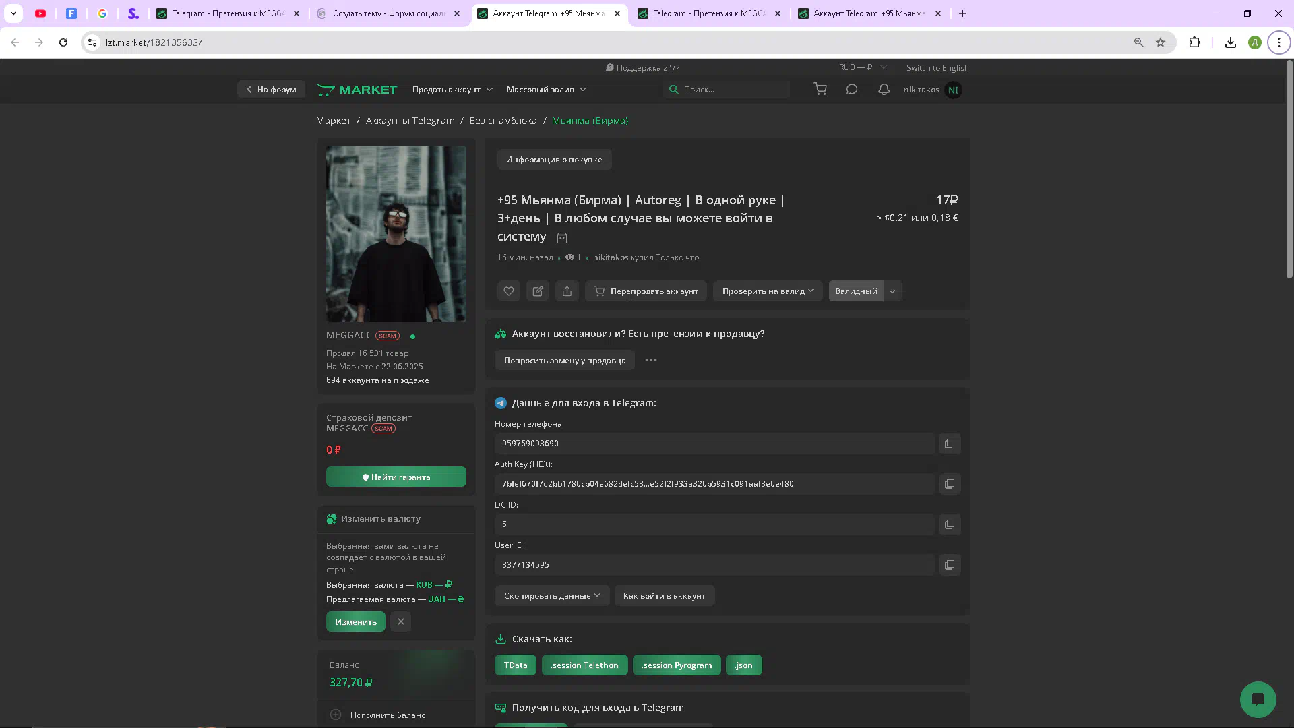Image resolution: width=1294 pixels, height=728 pixels.
Task: Copy the phone number 959769093690
Action: (950, 444)
